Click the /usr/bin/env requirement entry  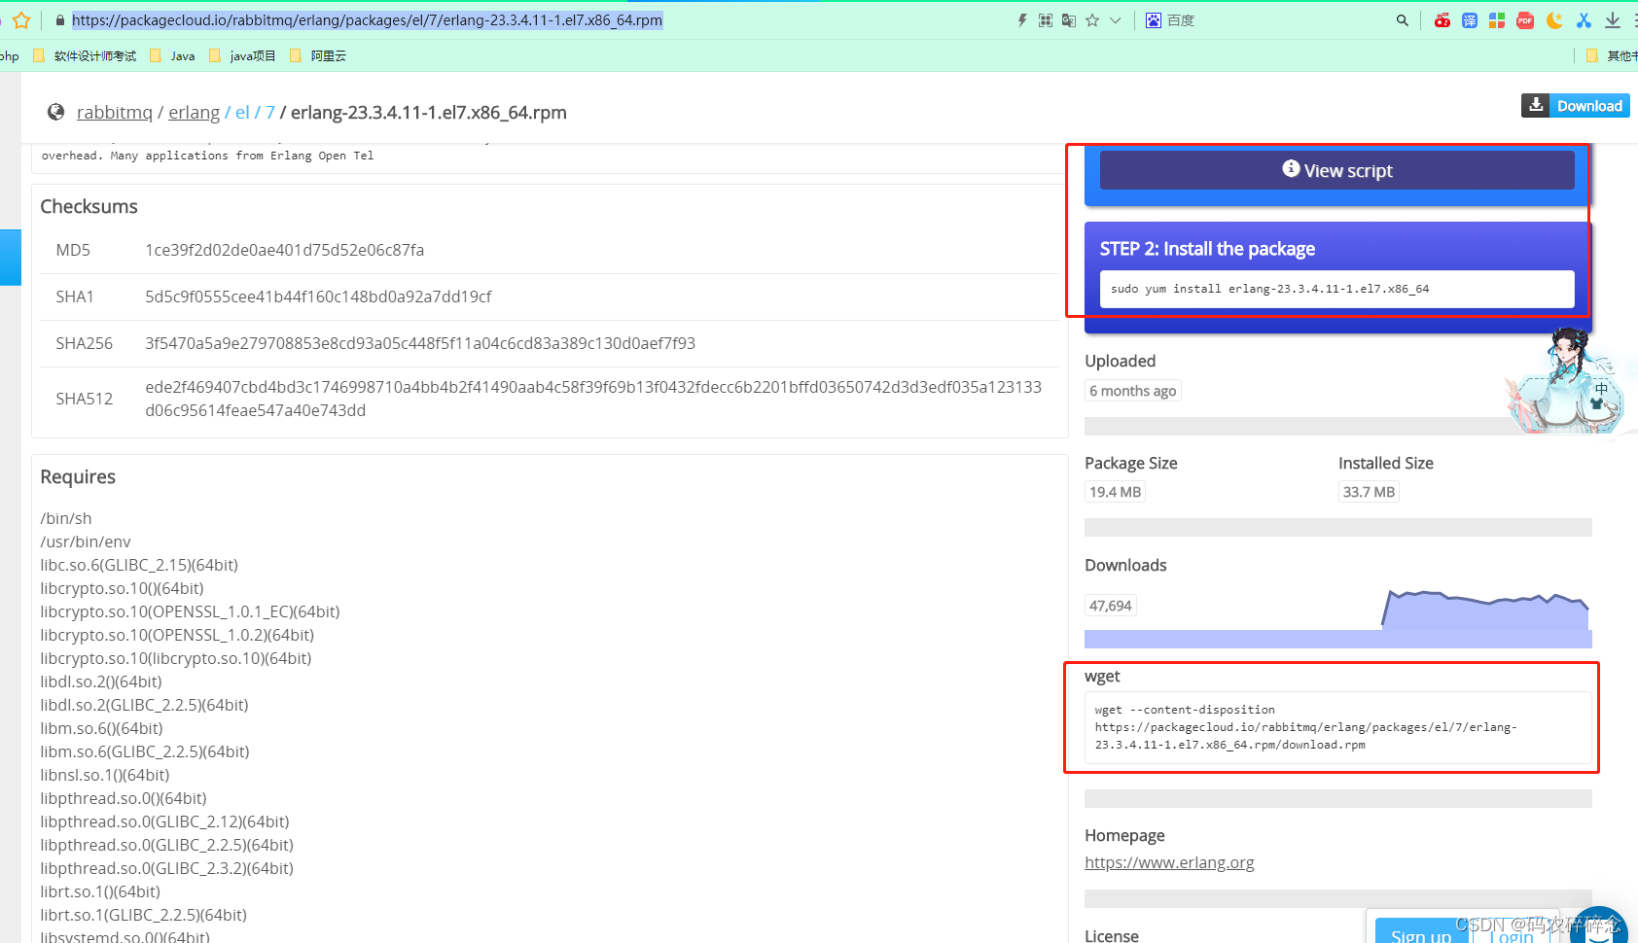(x=86, y=541)
